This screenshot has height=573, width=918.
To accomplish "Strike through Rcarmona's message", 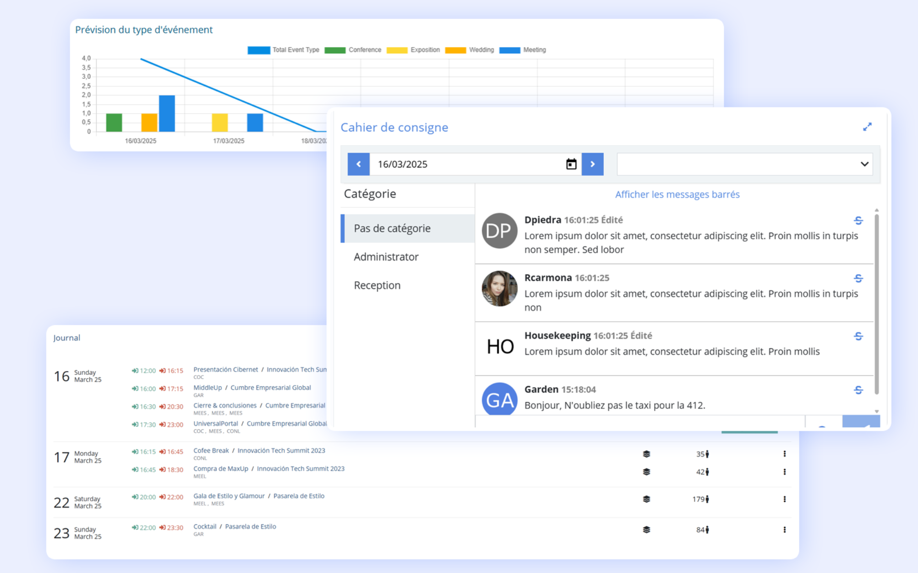I will 858,278.
